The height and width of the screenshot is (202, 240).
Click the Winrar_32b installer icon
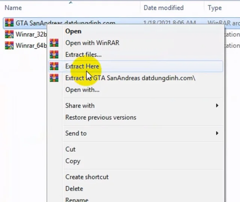tap(9, 34)
